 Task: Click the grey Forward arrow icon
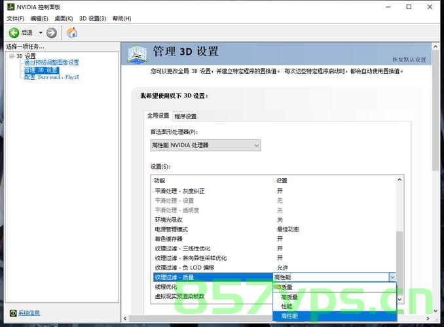(51, 33)
